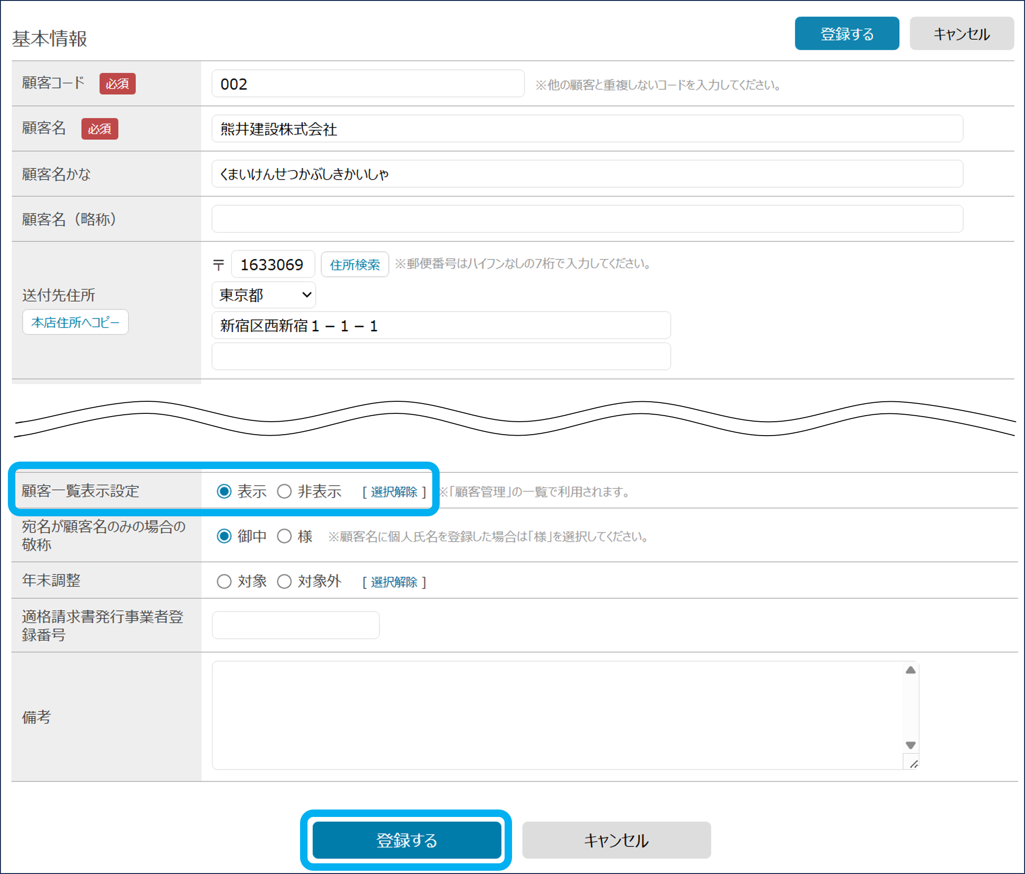Click the bottom 登録する button
The image size is (1025, 874).
(406, 840)
